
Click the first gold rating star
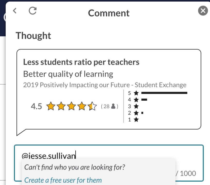[51, 106]
